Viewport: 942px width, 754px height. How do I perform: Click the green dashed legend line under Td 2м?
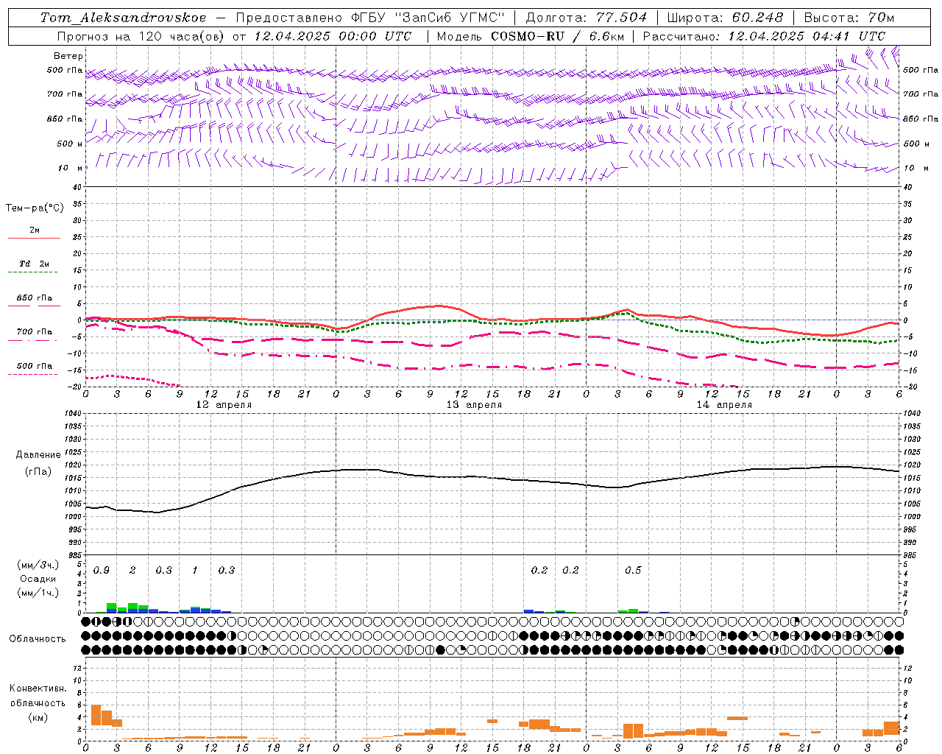coord(32,272)
